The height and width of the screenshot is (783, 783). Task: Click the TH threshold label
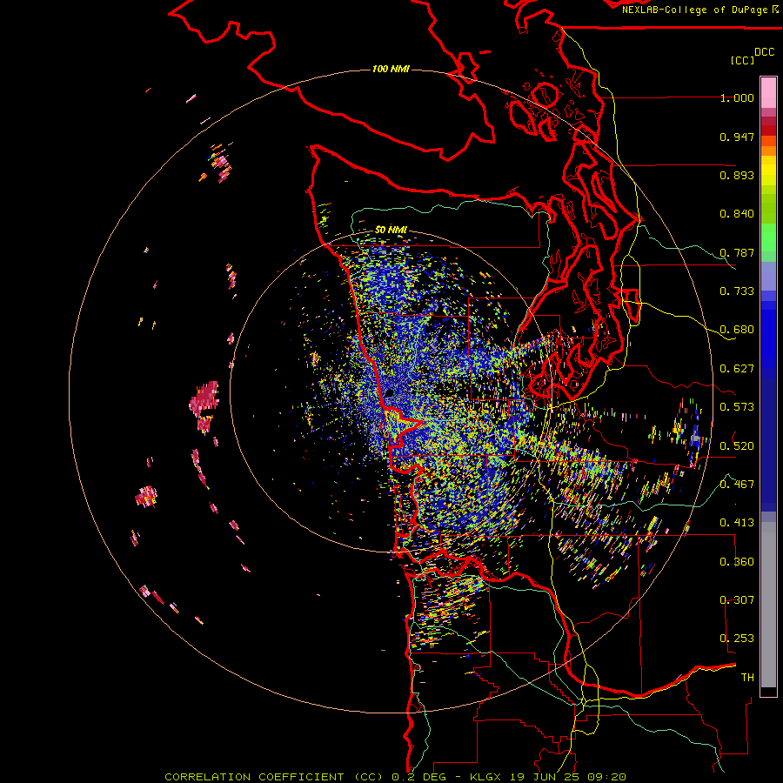(747, 677)
